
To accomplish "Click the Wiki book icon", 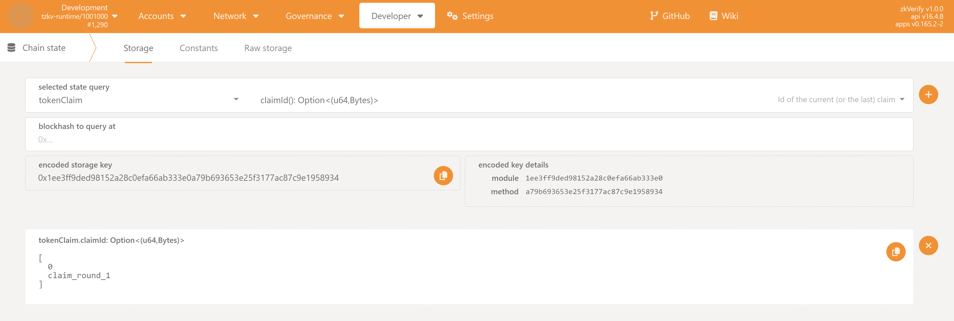I will (x=713, y=16).
